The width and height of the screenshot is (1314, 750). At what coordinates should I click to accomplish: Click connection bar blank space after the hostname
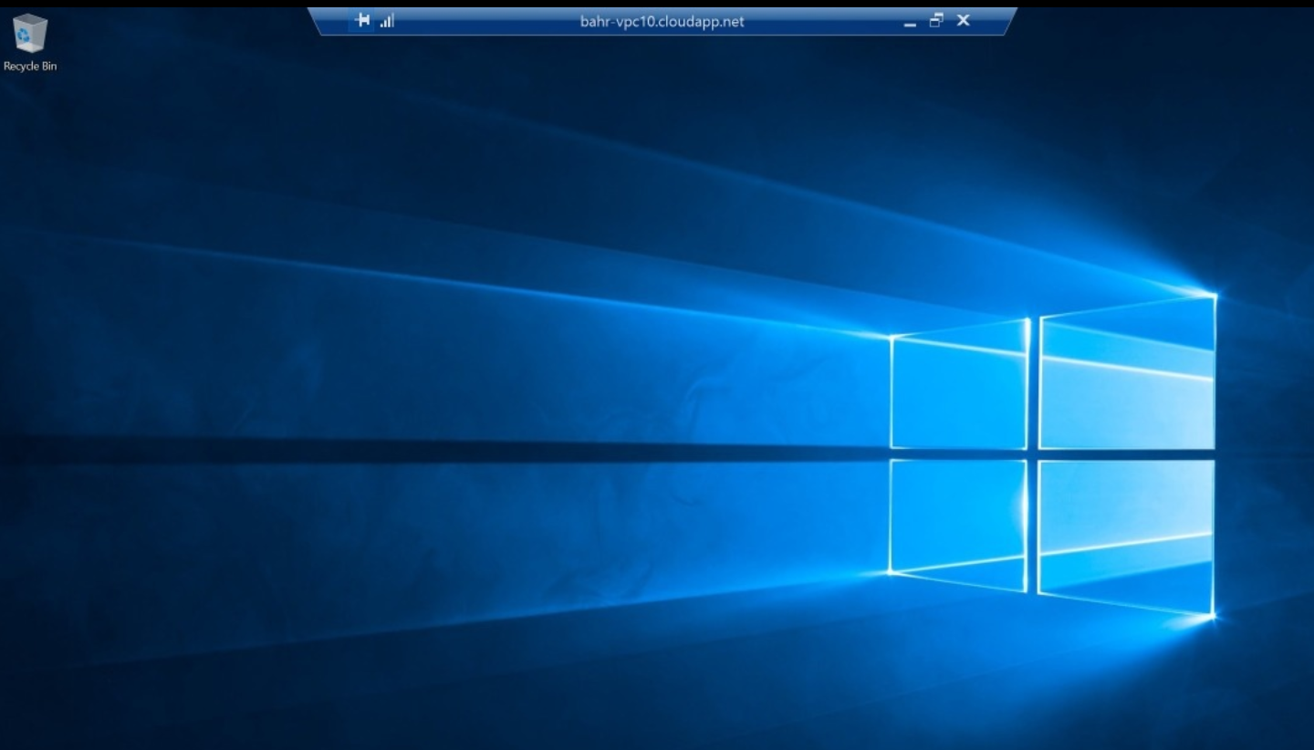[821, 21]
